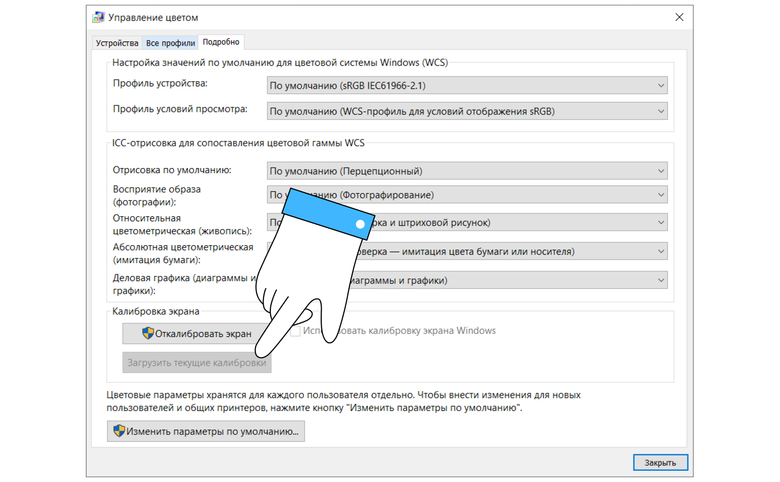This screenshot has height=482, width=780.
Task: Click the shield icon on 'Откалибровать экран'
Action: click(x=148, y=333)
